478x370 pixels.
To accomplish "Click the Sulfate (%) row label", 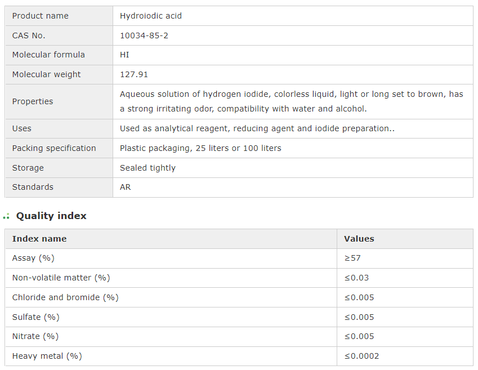I will pos(35,317).
